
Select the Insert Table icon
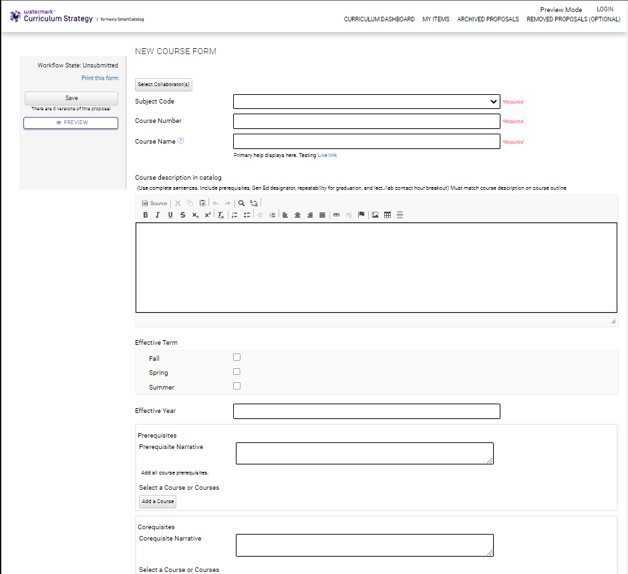point(387,214)
